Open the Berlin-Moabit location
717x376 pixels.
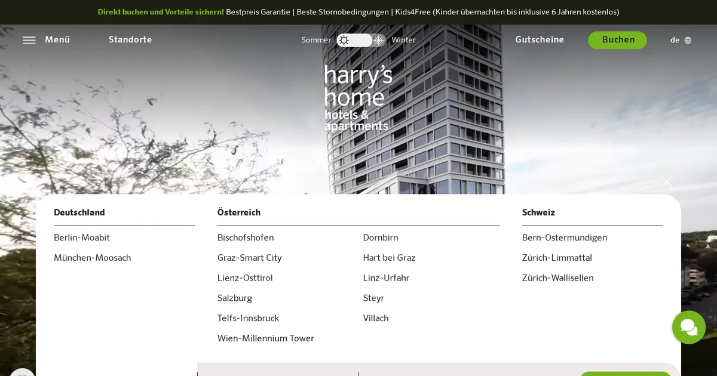pos(82,238)
